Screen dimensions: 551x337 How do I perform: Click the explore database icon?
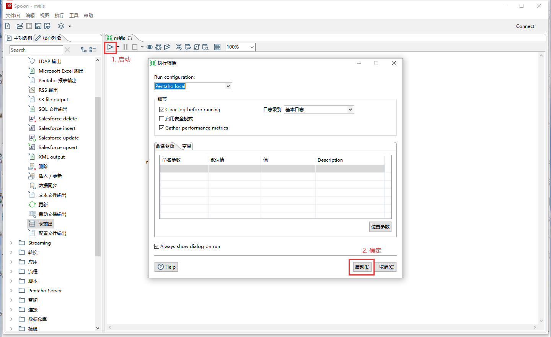205,47
